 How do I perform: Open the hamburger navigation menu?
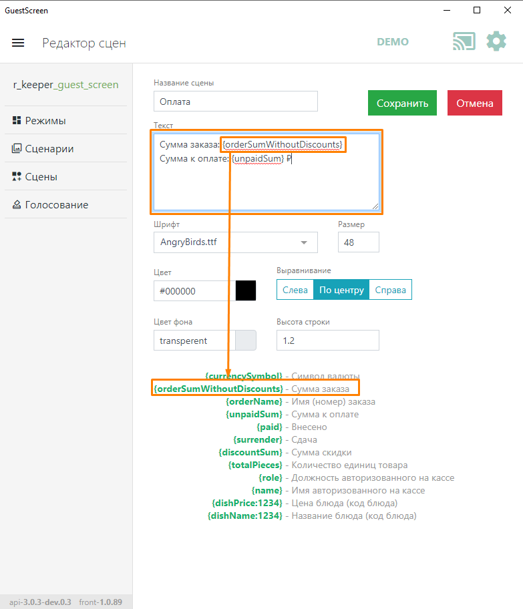(x=18, y=43)
